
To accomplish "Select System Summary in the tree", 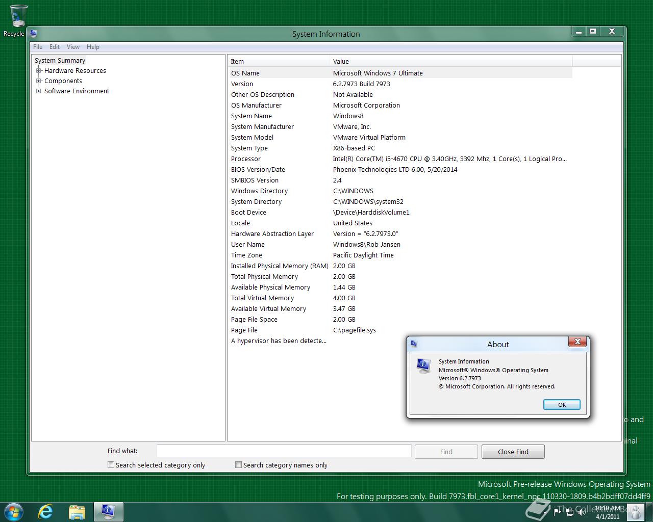I will coord(60,61).
